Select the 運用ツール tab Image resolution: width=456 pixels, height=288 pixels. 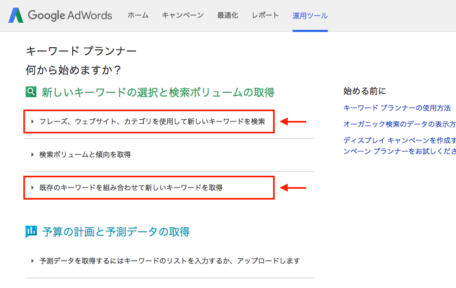tap(310, 16)
